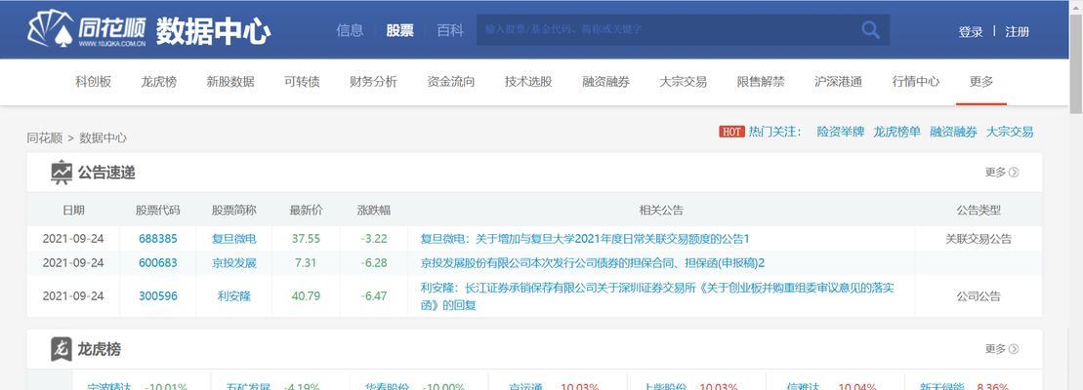1083x390 pixels.
Task: Open the 沪深港通 menu item
Action: (838, 81)
